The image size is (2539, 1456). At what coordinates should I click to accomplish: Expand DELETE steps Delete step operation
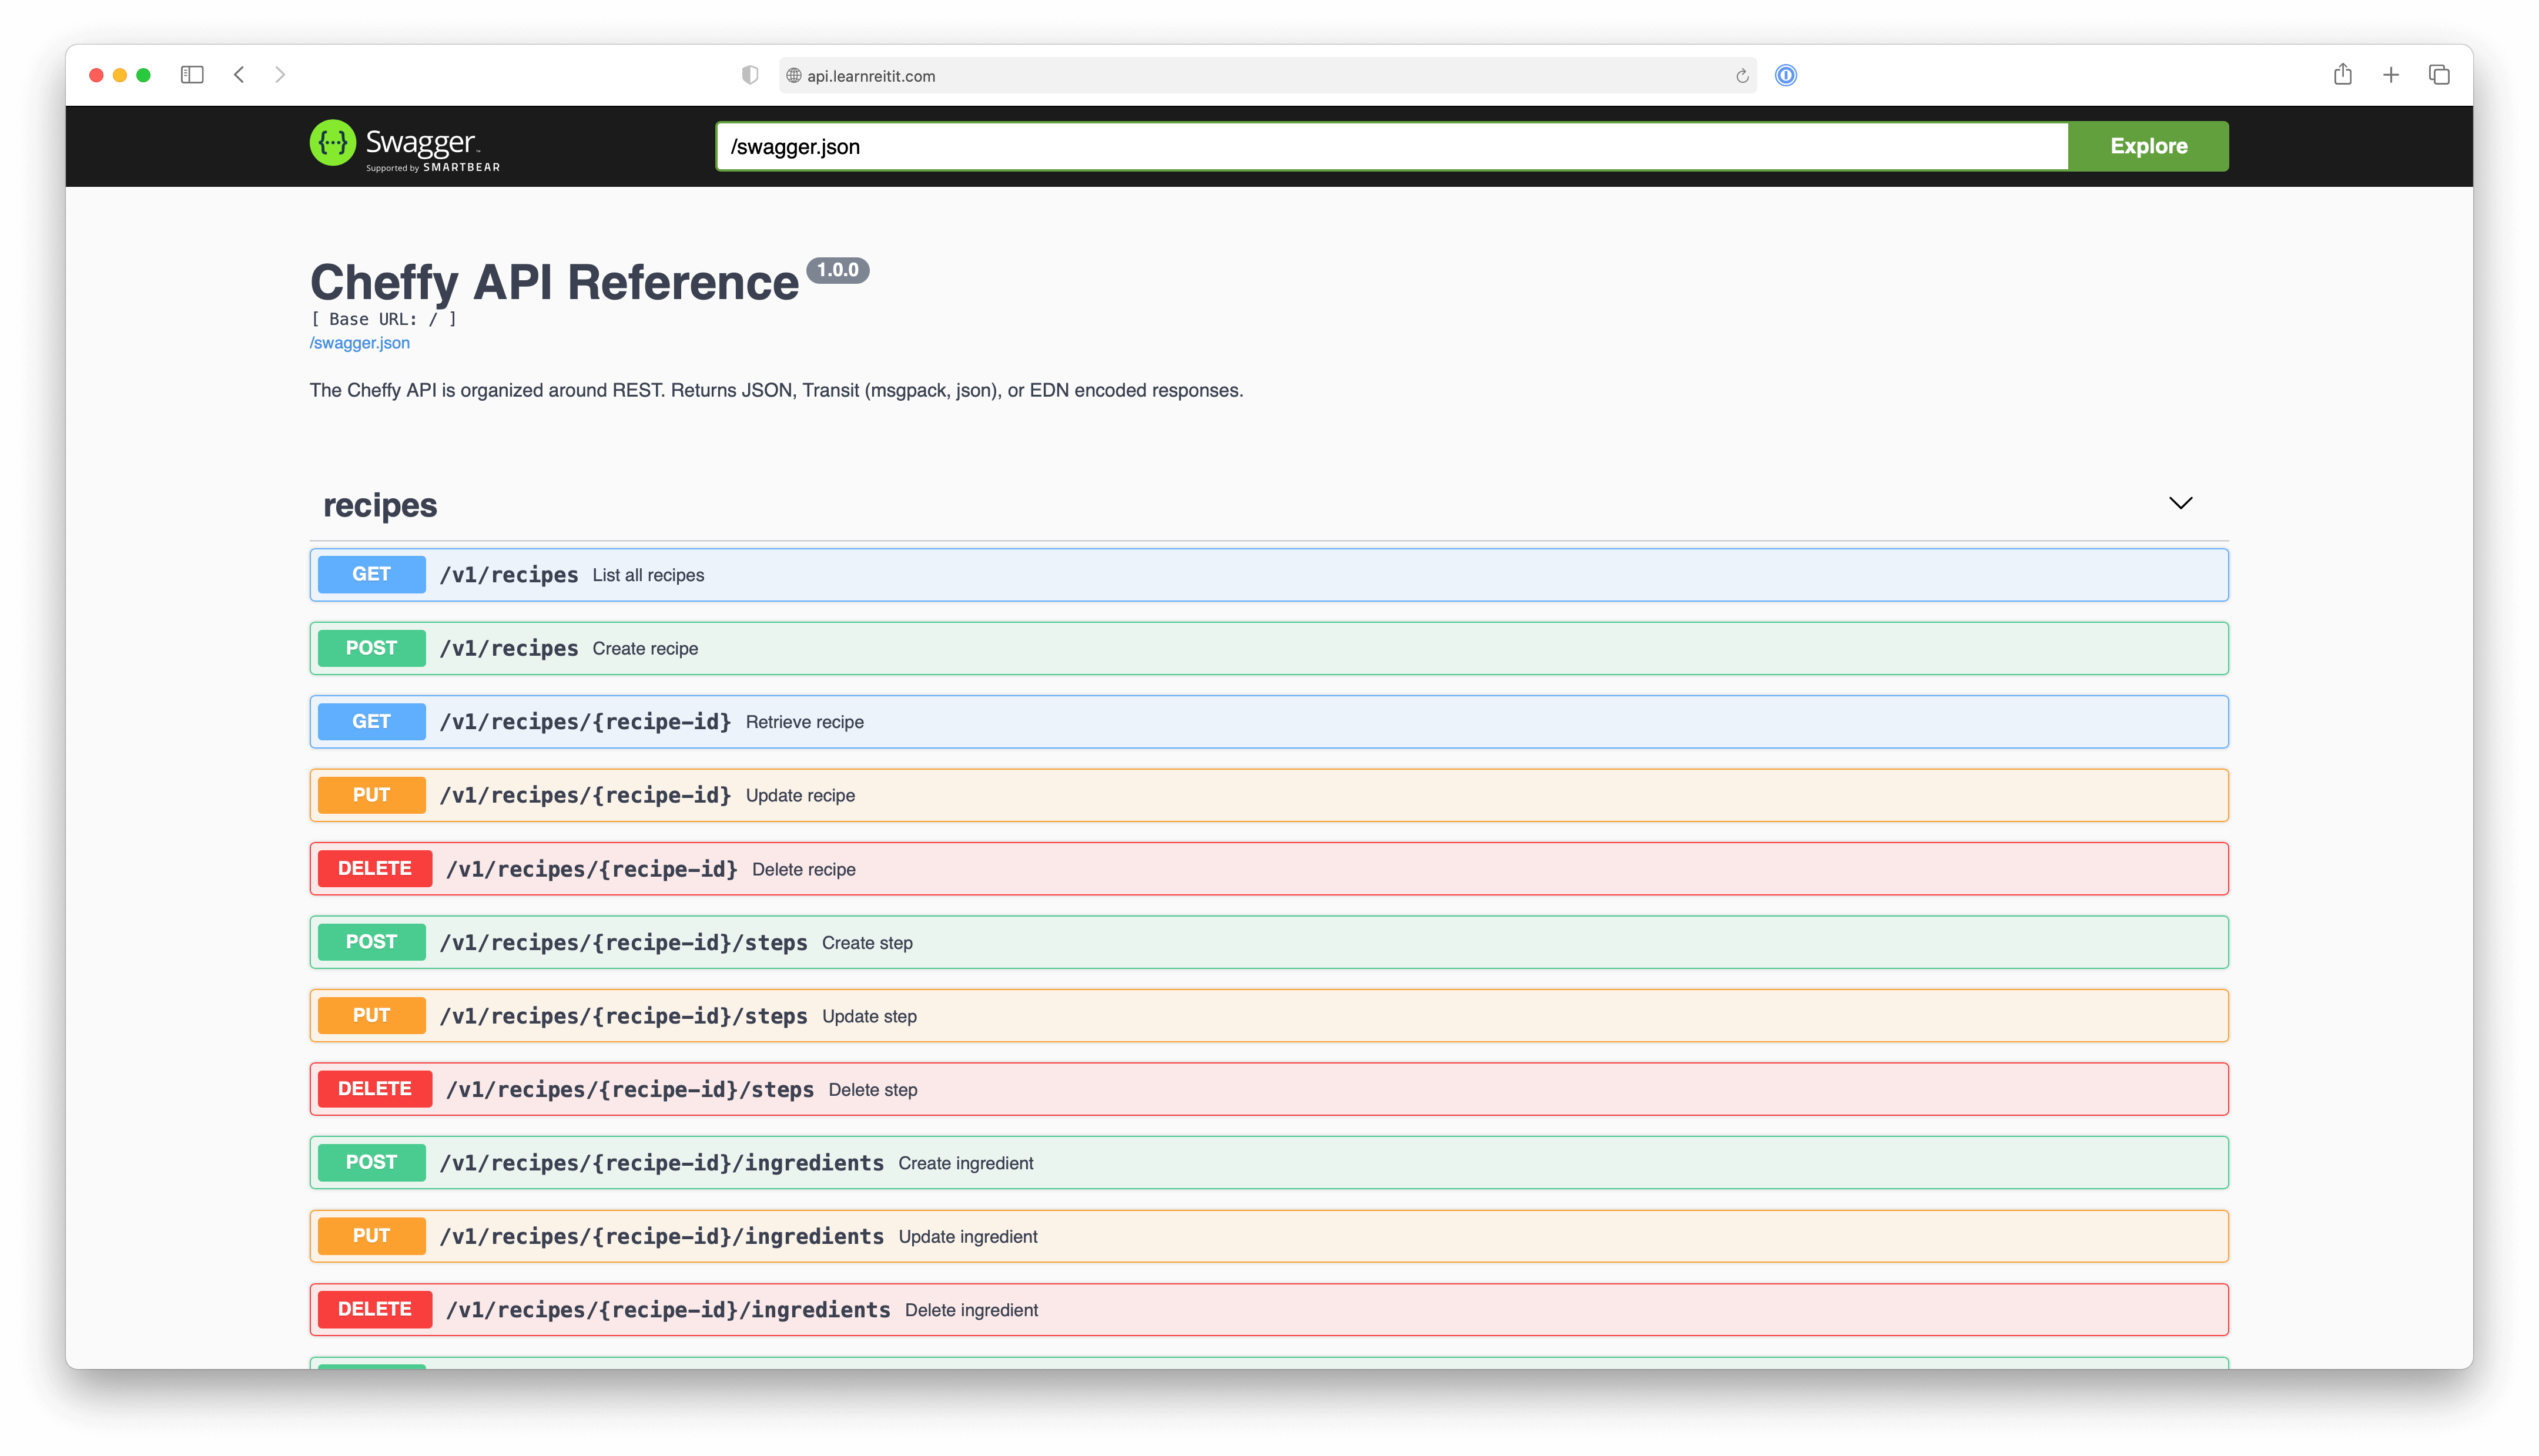(1269, 1089)
